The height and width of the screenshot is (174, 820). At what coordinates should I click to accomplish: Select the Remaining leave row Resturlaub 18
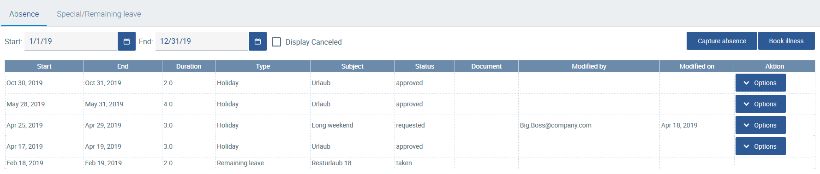[410, 163]
